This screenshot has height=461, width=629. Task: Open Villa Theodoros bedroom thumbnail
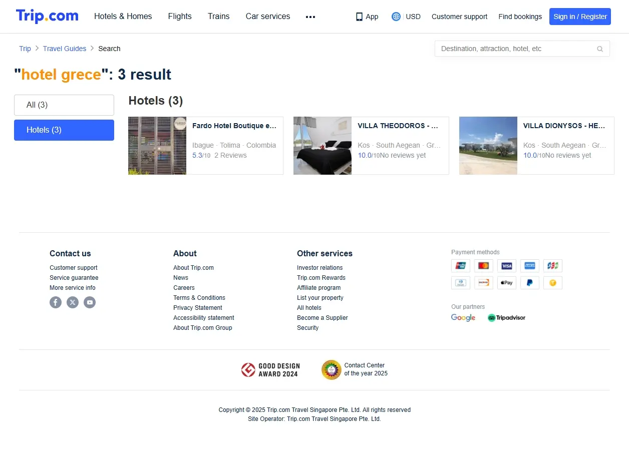[323, 146]
